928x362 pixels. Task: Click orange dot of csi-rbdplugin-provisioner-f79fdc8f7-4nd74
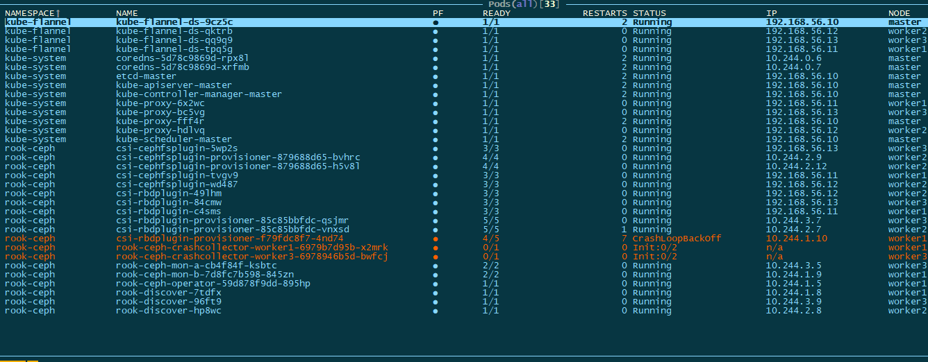pos(436,239)
